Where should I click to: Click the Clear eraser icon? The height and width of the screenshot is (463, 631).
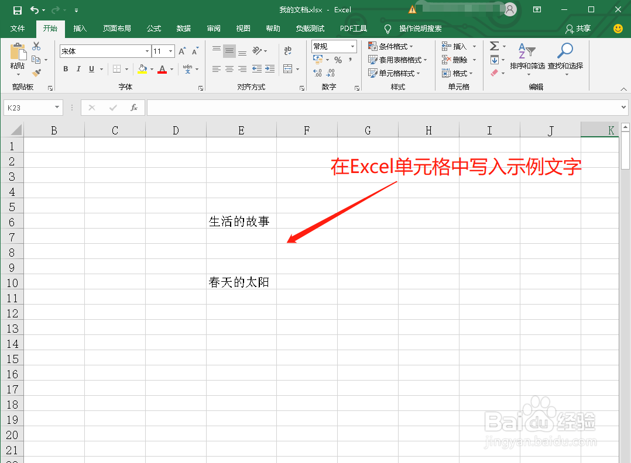495,72
